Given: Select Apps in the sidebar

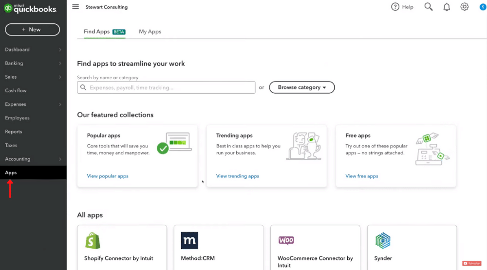Looking at the screenshot, I should click(x=33, y=172).
